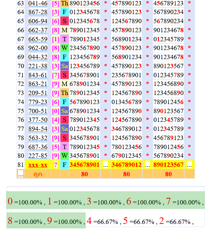Open the 700-51 result link
Viewport: 209px width, 233px height.
point(38,111)
